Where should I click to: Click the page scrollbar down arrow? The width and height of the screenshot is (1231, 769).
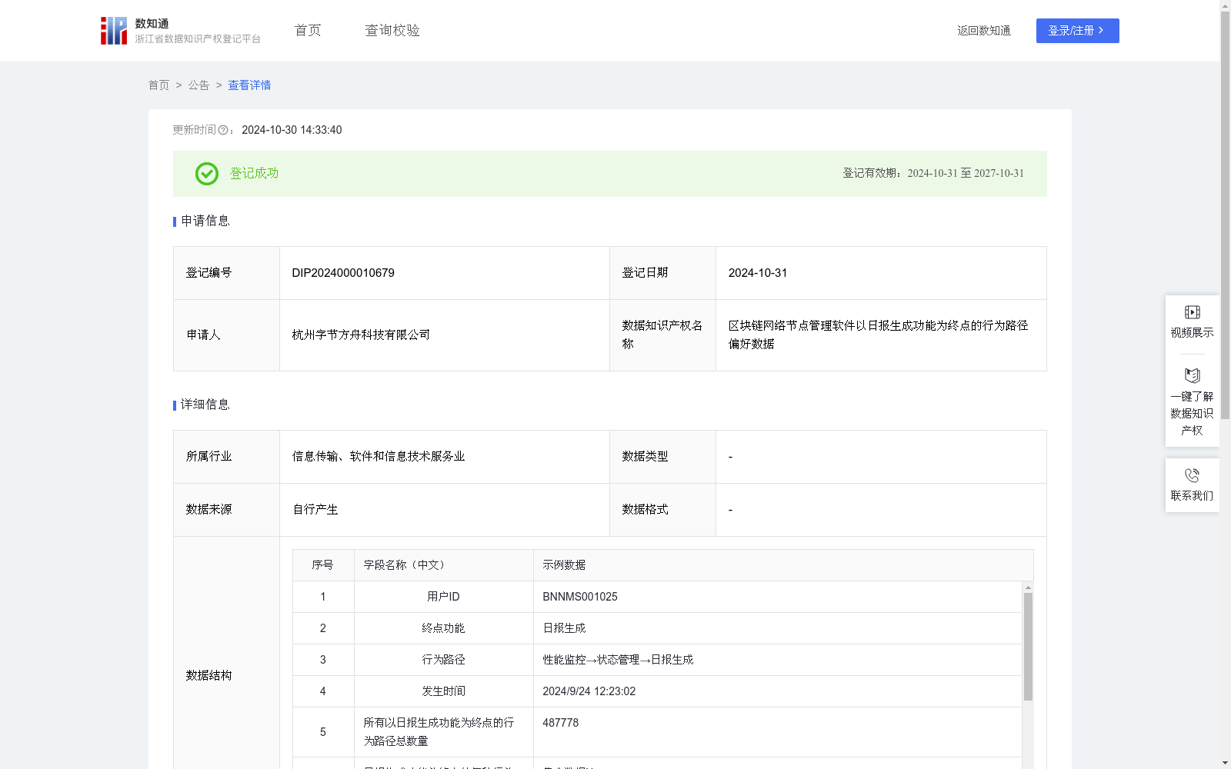[1225, 764]
